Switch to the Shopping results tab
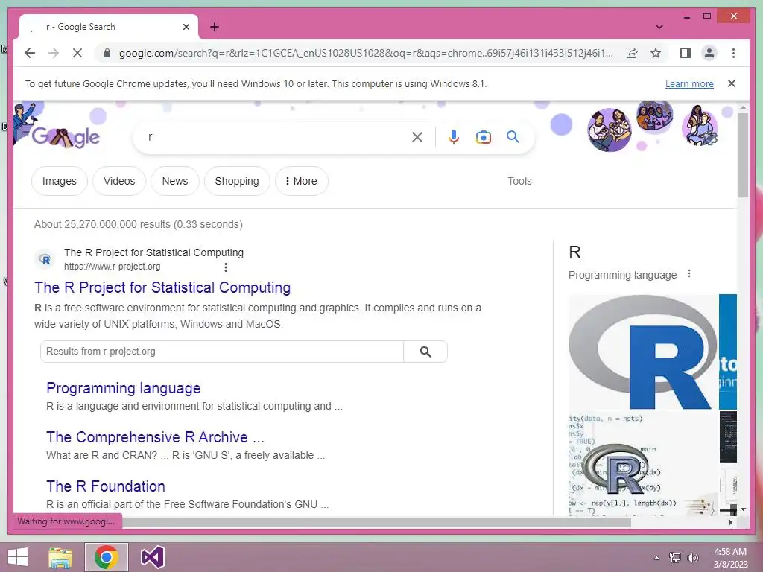This screenshot has width=763, height=572. 237,181
